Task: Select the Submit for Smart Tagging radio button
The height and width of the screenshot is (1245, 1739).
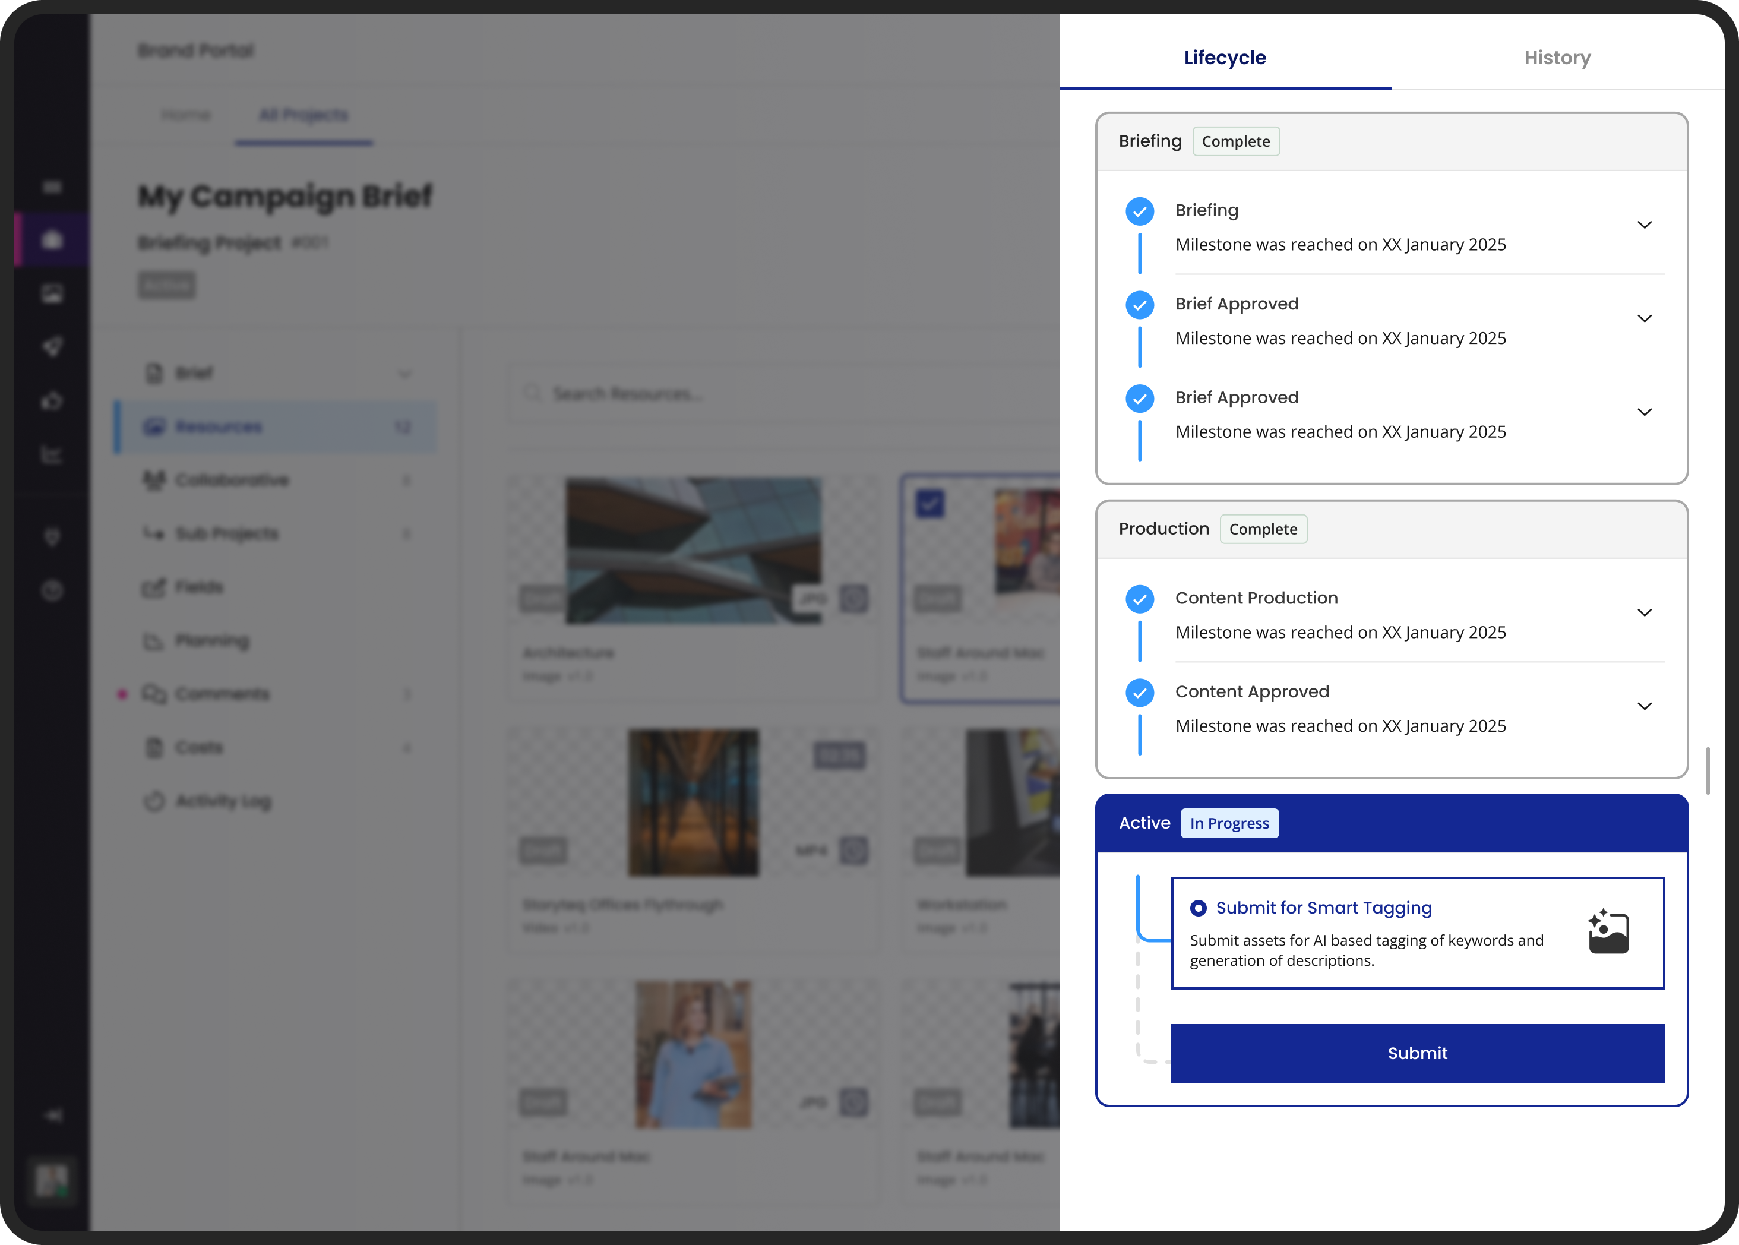Action: tap(1199, 908)
